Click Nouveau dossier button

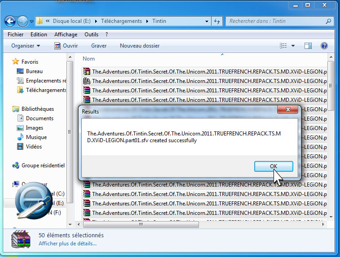pos(140,46)
